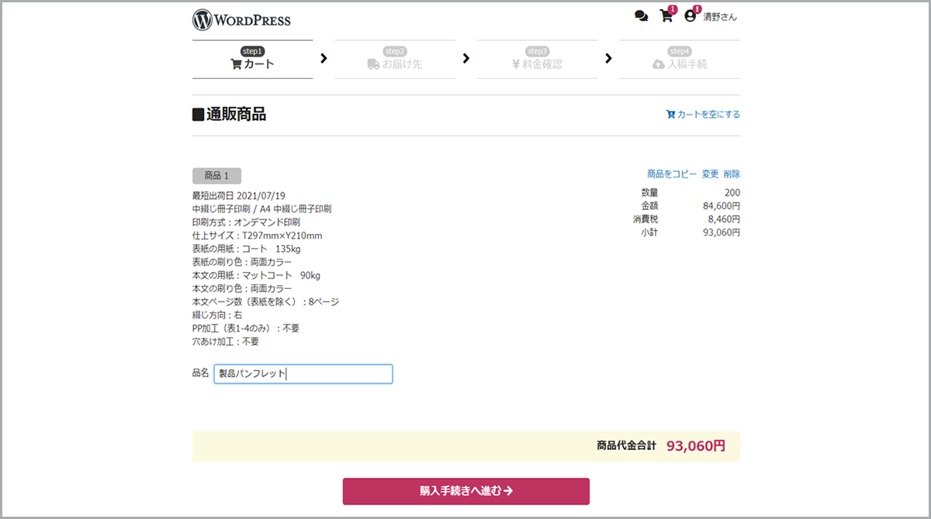Click the arrow between お届け先 and 料金確認
This screenshot has width=931, height=519.
(x=465, y=58)
